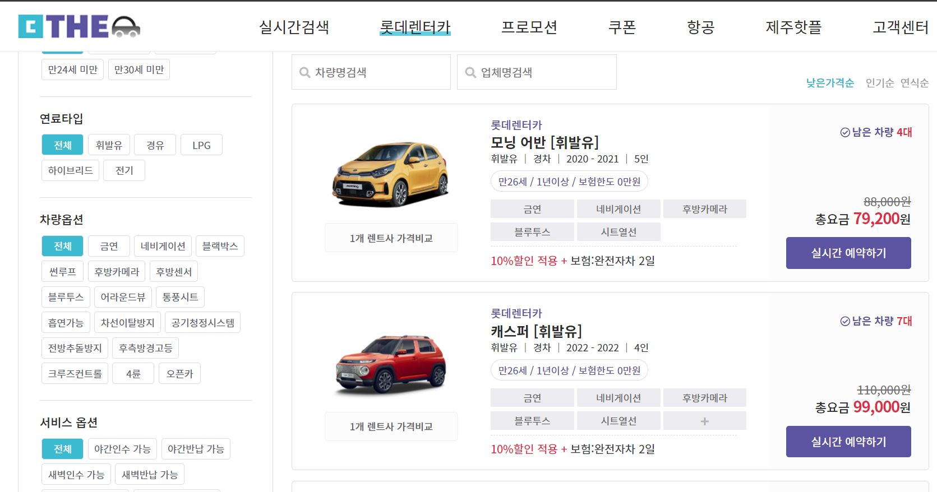Toggle 오픈카 option filter
937x492 pixels.
(x=179, y=374)
